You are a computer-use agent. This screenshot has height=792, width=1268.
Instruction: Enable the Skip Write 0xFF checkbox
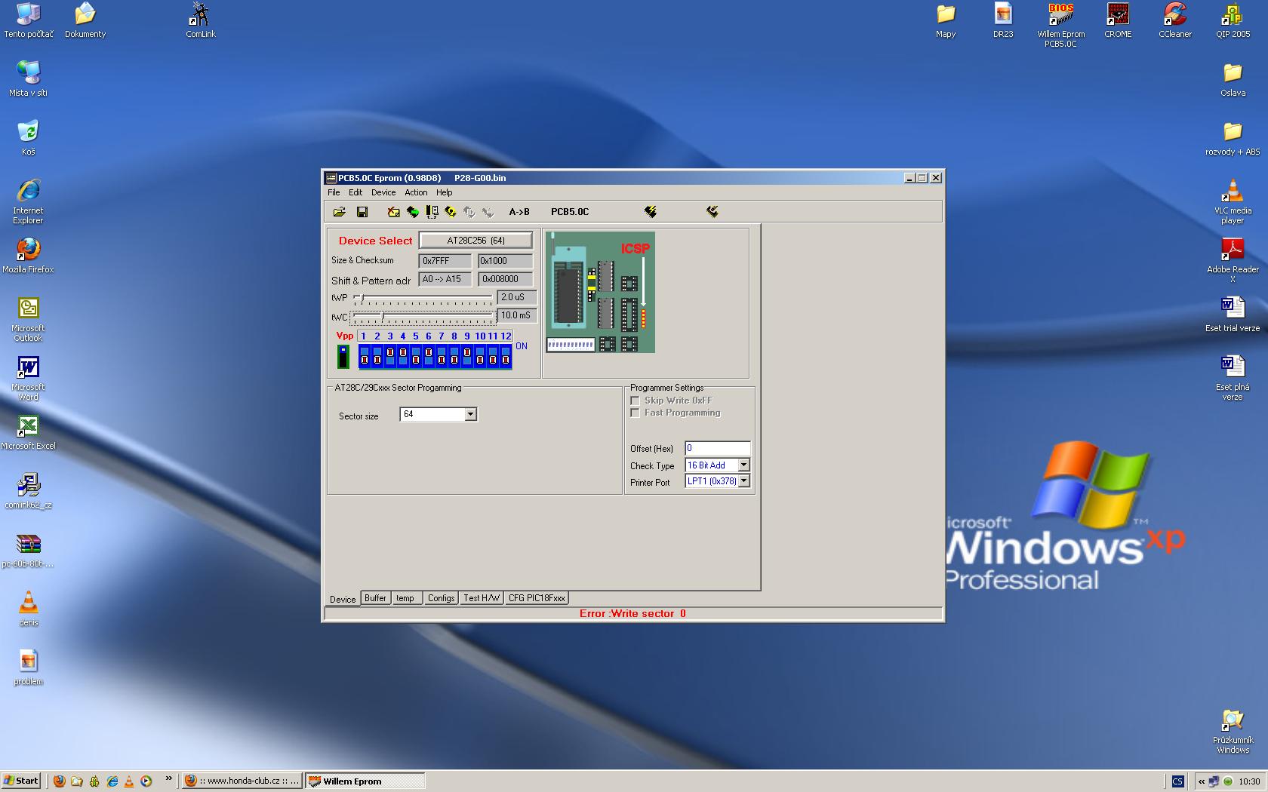pos(636,401)
